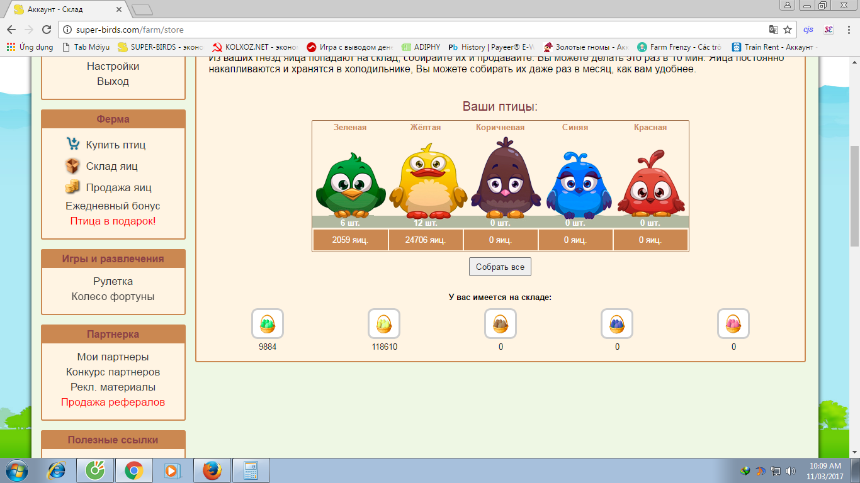
Task: Bookmark this page with the star icon
Action: click(787, 30)
